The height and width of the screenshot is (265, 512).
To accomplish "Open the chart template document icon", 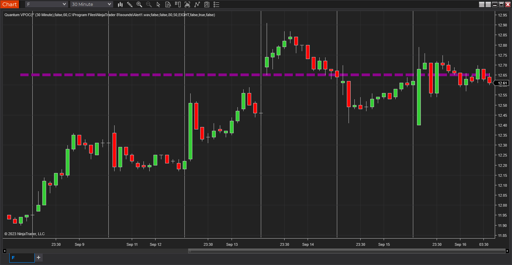I will [x=207, y=4].
